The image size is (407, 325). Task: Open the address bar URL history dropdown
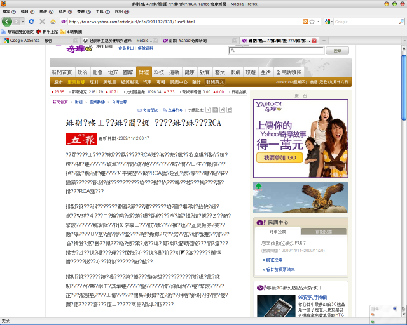(319, 22)
